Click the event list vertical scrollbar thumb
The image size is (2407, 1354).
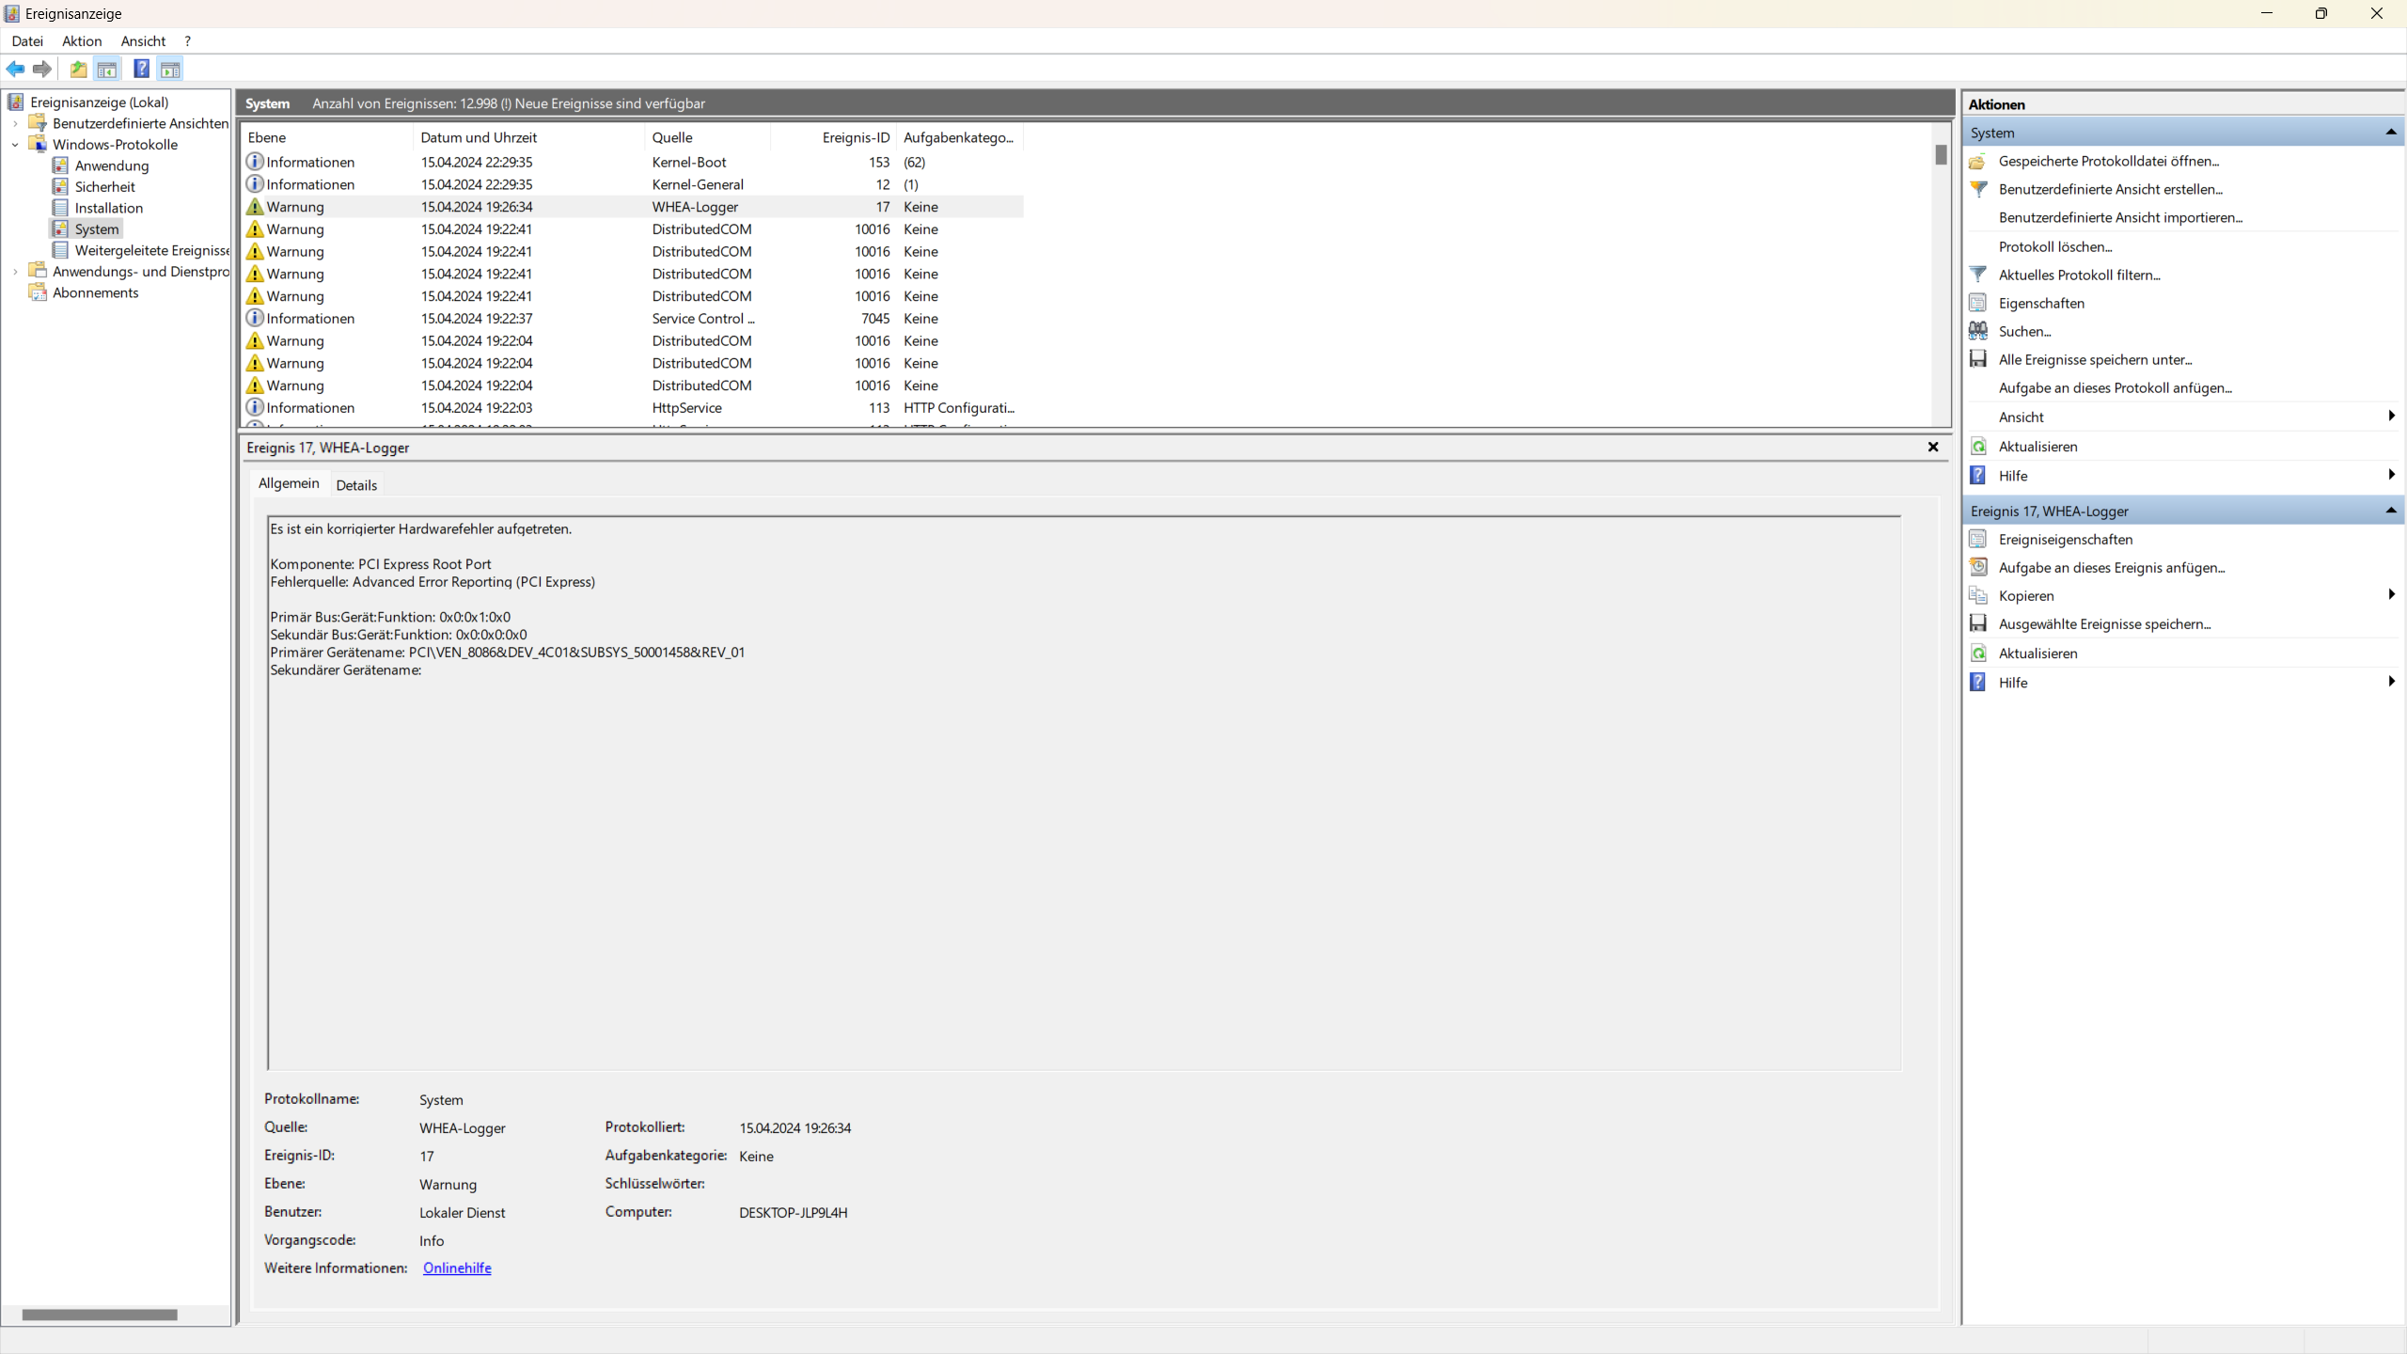pyautogui.click(x=1941, y=155)
